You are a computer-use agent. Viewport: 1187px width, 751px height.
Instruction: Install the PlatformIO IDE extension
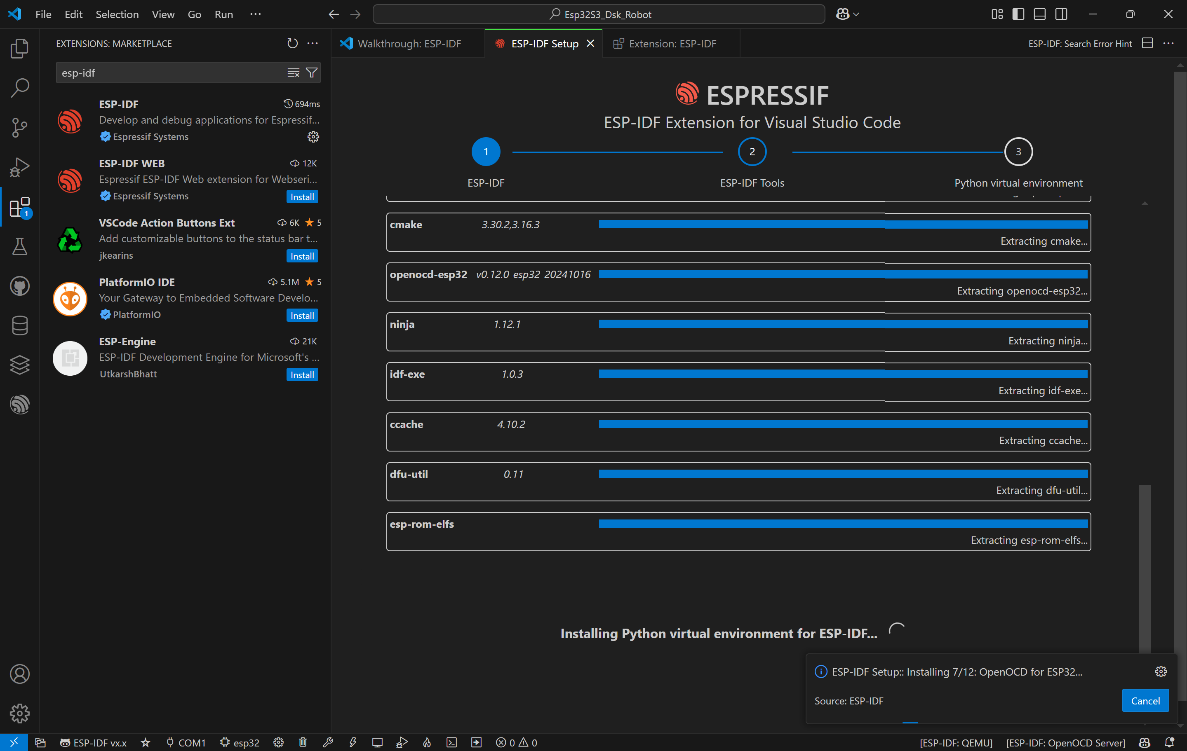(x=302, y=315)
